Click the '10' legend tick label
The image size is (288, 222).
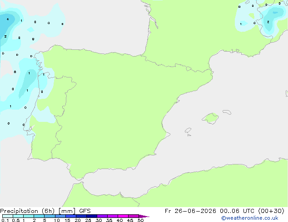coord(57,220)
